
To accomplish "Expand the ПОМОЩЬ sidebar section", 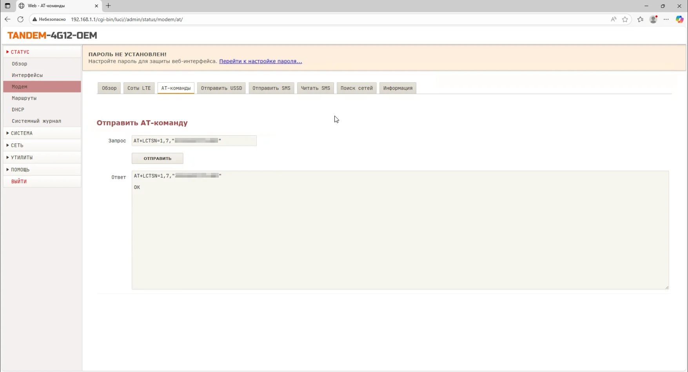I will [20, 170].
